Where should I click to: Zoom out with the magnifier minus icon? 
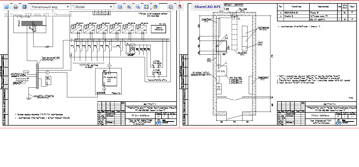tap(138, 7)
